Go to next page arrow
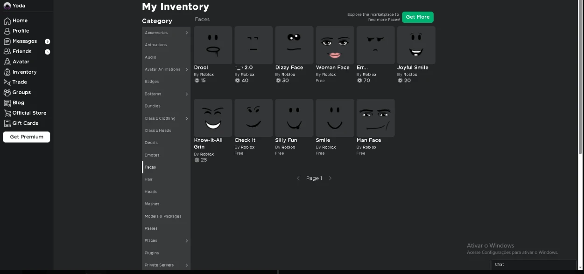 click(330, 178)
